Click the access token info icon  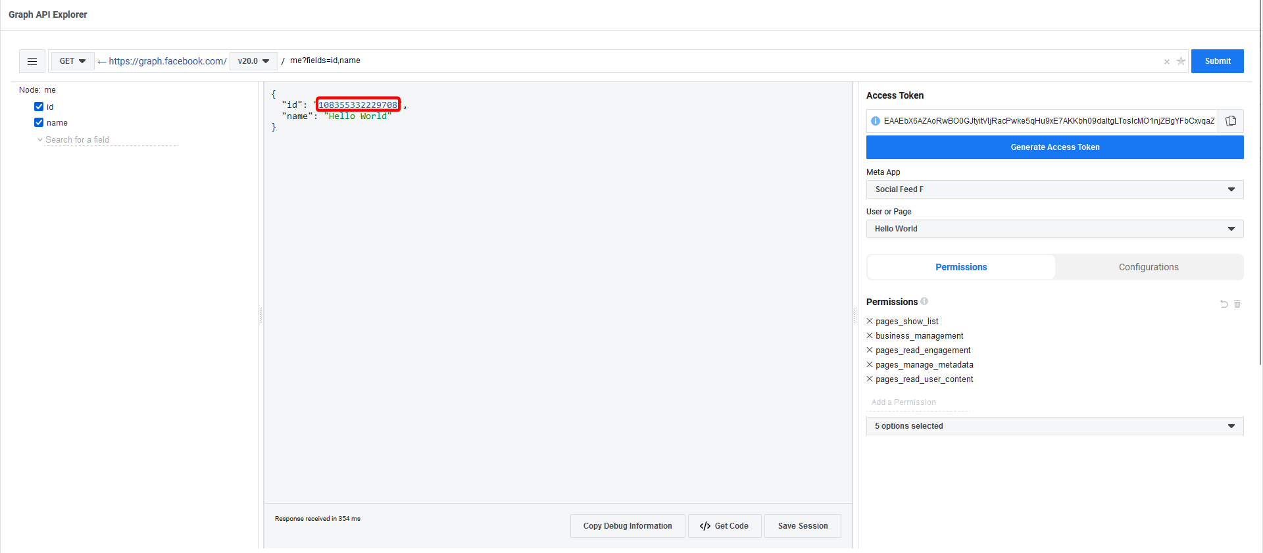click(x=876, y=121)
